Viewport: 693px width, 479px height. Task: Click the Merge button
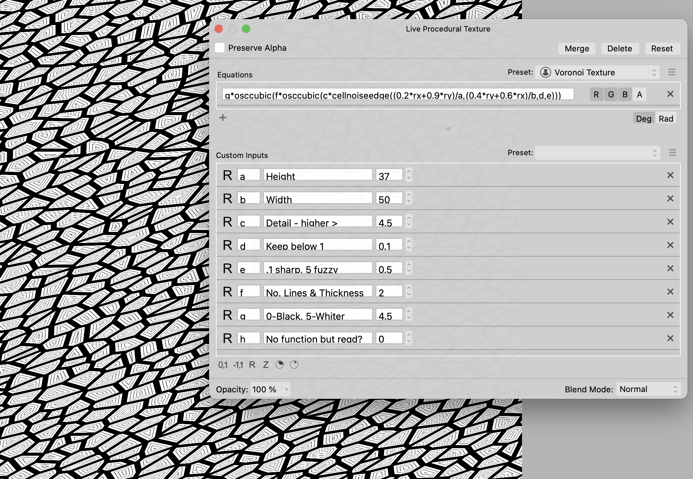tap(577, 49)
